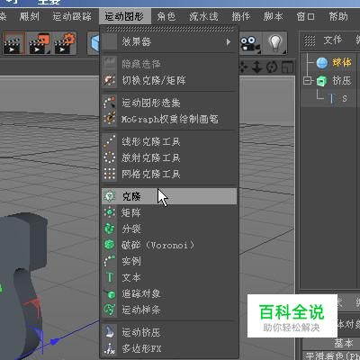Choose the 分裂 fracture object icon
Screen dimensions: 360x360
pos(109,229)
